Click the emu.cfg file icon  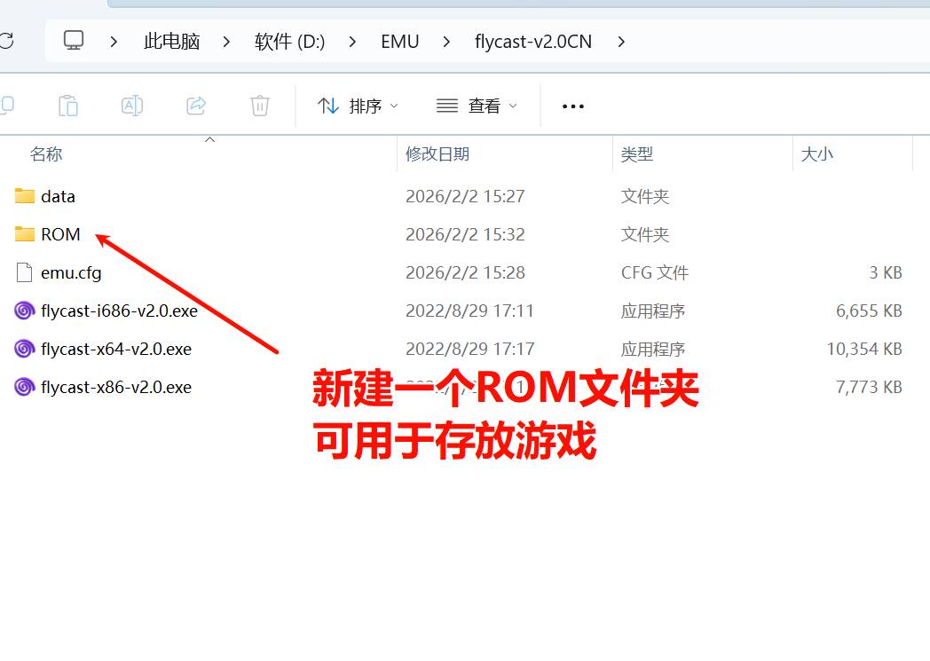click(x=25, y=272)
